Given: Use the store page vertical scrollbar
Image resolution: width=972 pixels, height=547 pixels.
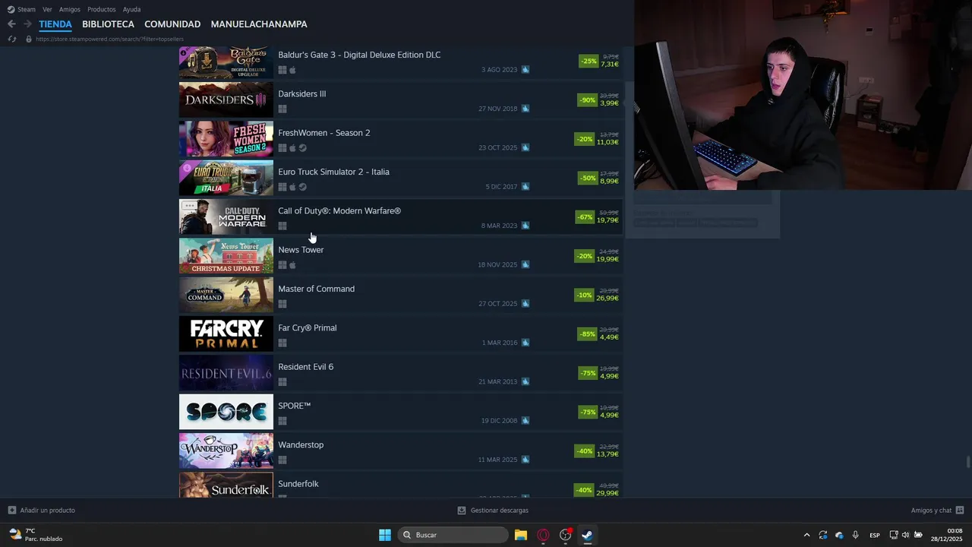Looking at the screenshot, I should click(x=967, y=462).
